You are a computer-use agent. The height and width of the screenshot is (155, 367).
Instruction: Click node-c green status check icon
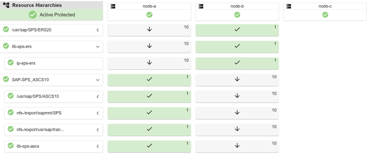pos(325,15)
